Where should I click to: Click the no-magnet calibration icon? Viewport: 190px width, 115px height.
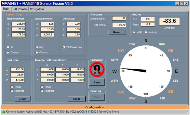click(97, 70)
